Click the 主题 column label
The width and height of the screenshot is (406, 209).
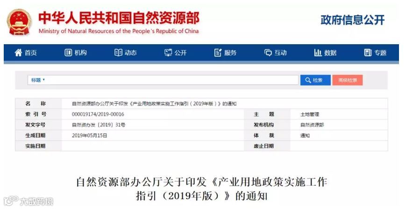(x=264, y=115)
